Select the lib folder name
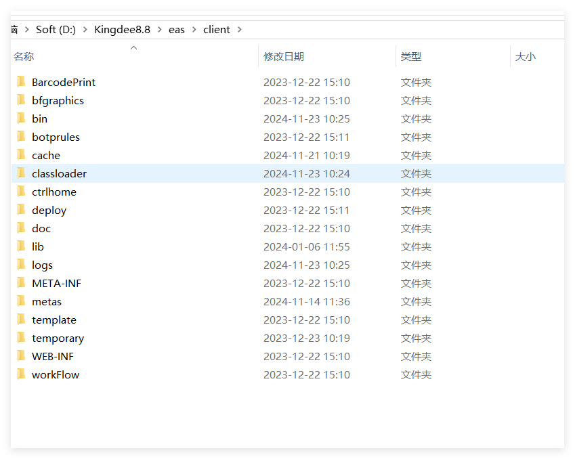575x459 pixels. tap(38, 246)
